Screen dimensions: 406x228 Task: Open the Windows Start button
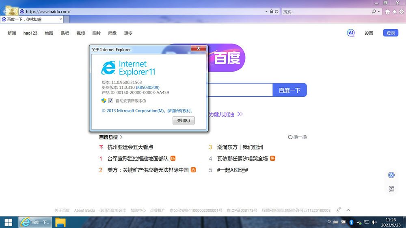(x=8, y=222)
